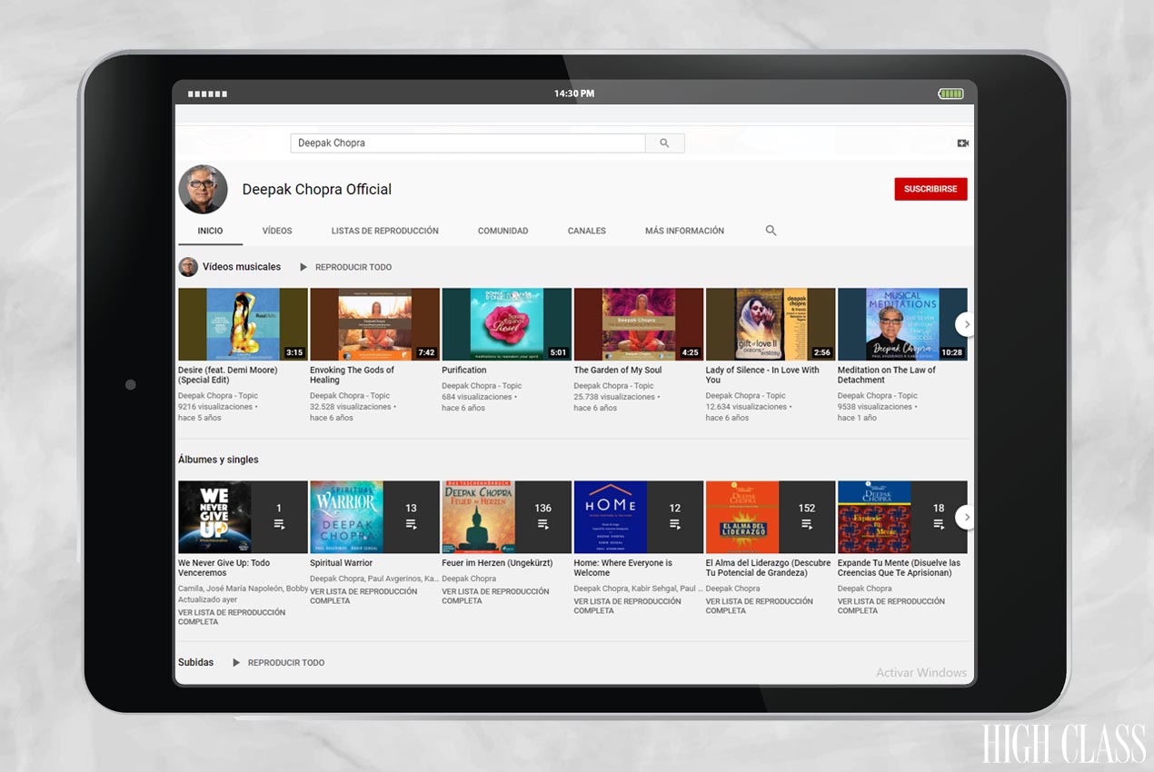The image size is (1154, 772).
Task: Click the signal strength dots
Action: pyautogui.click(x=207, y=94)
